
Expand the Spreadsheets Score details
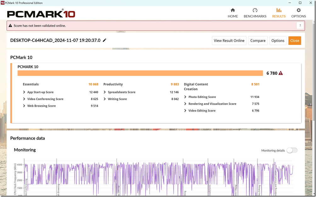(x=105, y=92)
